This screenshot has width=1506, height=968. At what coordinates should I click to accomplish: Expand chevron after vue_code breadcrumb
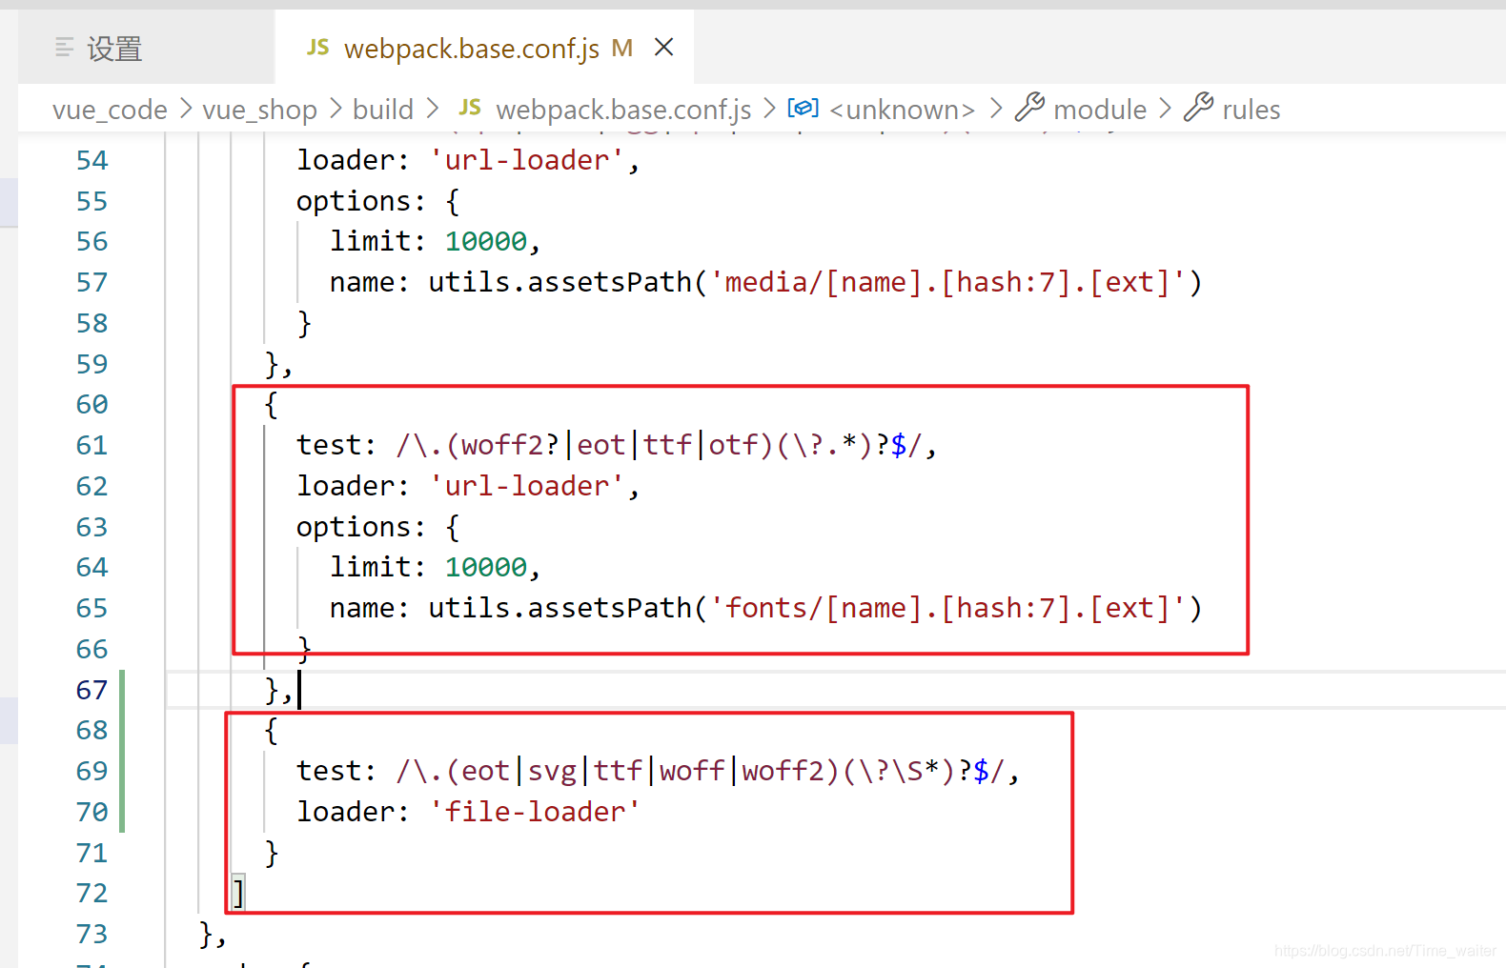(185, 109)
